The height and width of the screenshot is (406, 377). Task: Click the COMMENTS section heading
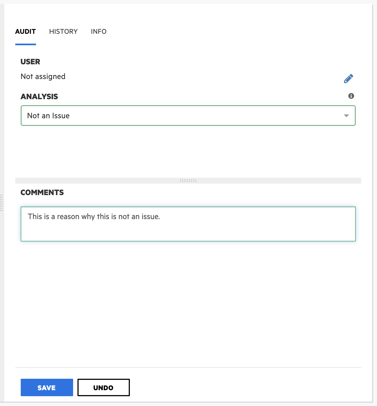click(x=42, y=193)
